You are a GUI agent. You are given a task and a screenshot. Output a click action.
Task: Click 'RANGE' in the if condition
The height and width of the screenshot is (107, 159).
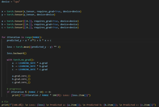[x=32, y=92]
